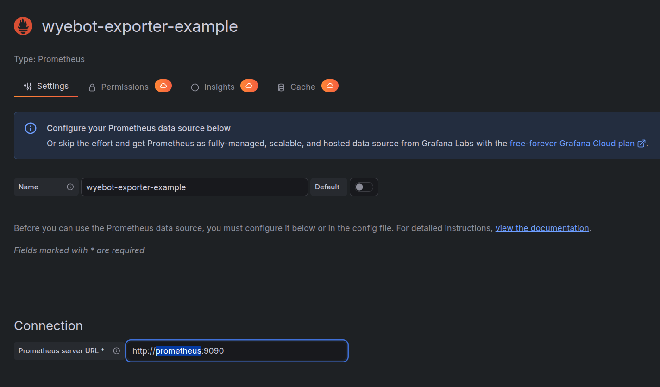The width and height of the screenshot is (660, 387).
Task: Click the cloud badge next to Permissions
Action: click(x=163, y=86)
